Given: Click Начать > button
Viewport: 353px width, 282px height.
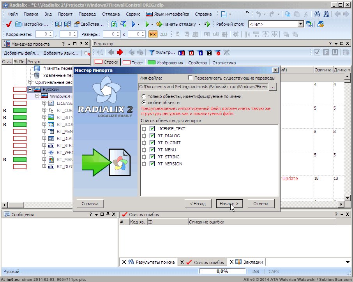Looking at the screenshot, I should 229,204.
